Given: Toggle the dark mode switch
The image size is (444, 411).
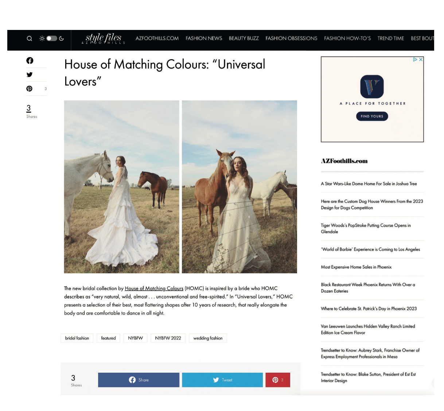Looking at the screenshot, I should click(51, 38).
